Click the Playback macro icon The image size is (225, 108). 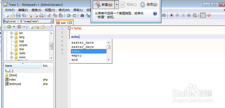[x=183, y=15]
